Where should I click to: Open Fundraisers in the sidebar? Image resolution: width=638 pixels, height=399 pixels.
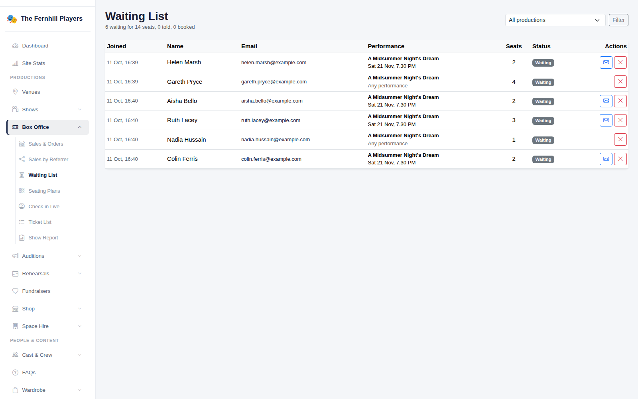[x=47, y=291]
